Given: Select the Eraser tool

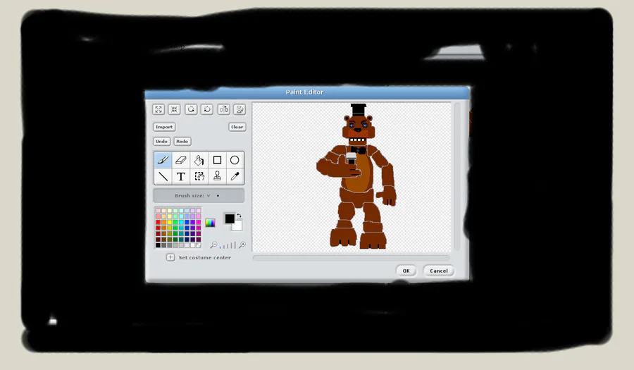Looking at the screenshot, I should click(181, 160).
